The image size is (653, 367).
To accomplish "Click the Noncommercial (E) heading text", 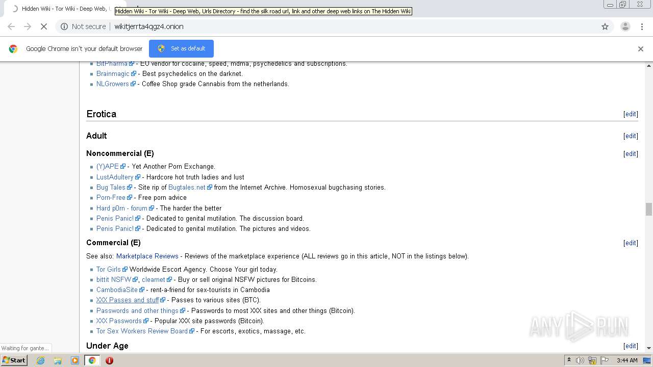I will 120,153.
